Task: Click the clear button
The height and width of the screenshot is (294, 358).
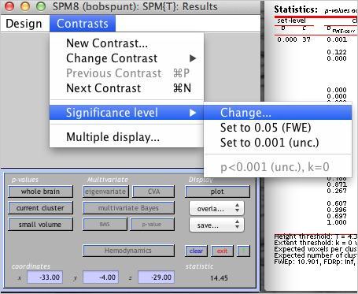Action: click(x=196, y=251)
